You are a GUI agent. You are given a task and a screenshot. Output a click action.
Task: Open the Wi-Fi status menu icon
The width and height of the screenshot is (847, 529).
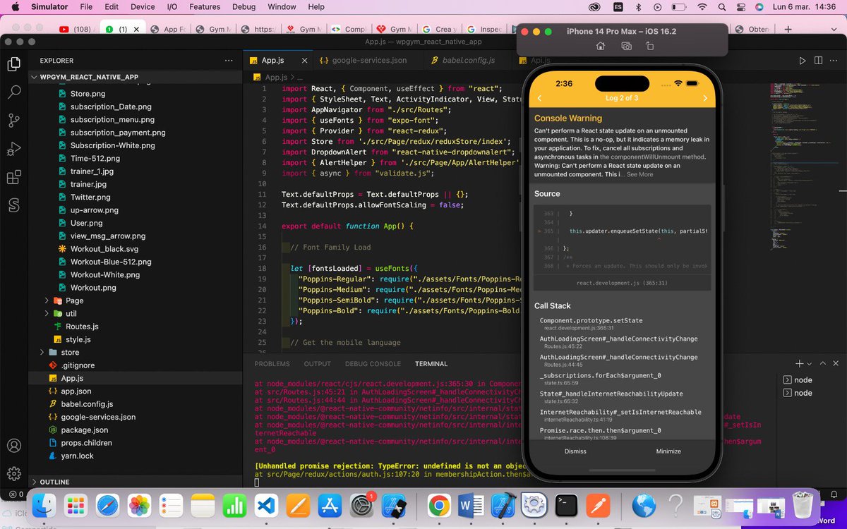pyautogui.click(x=702, y=6)
